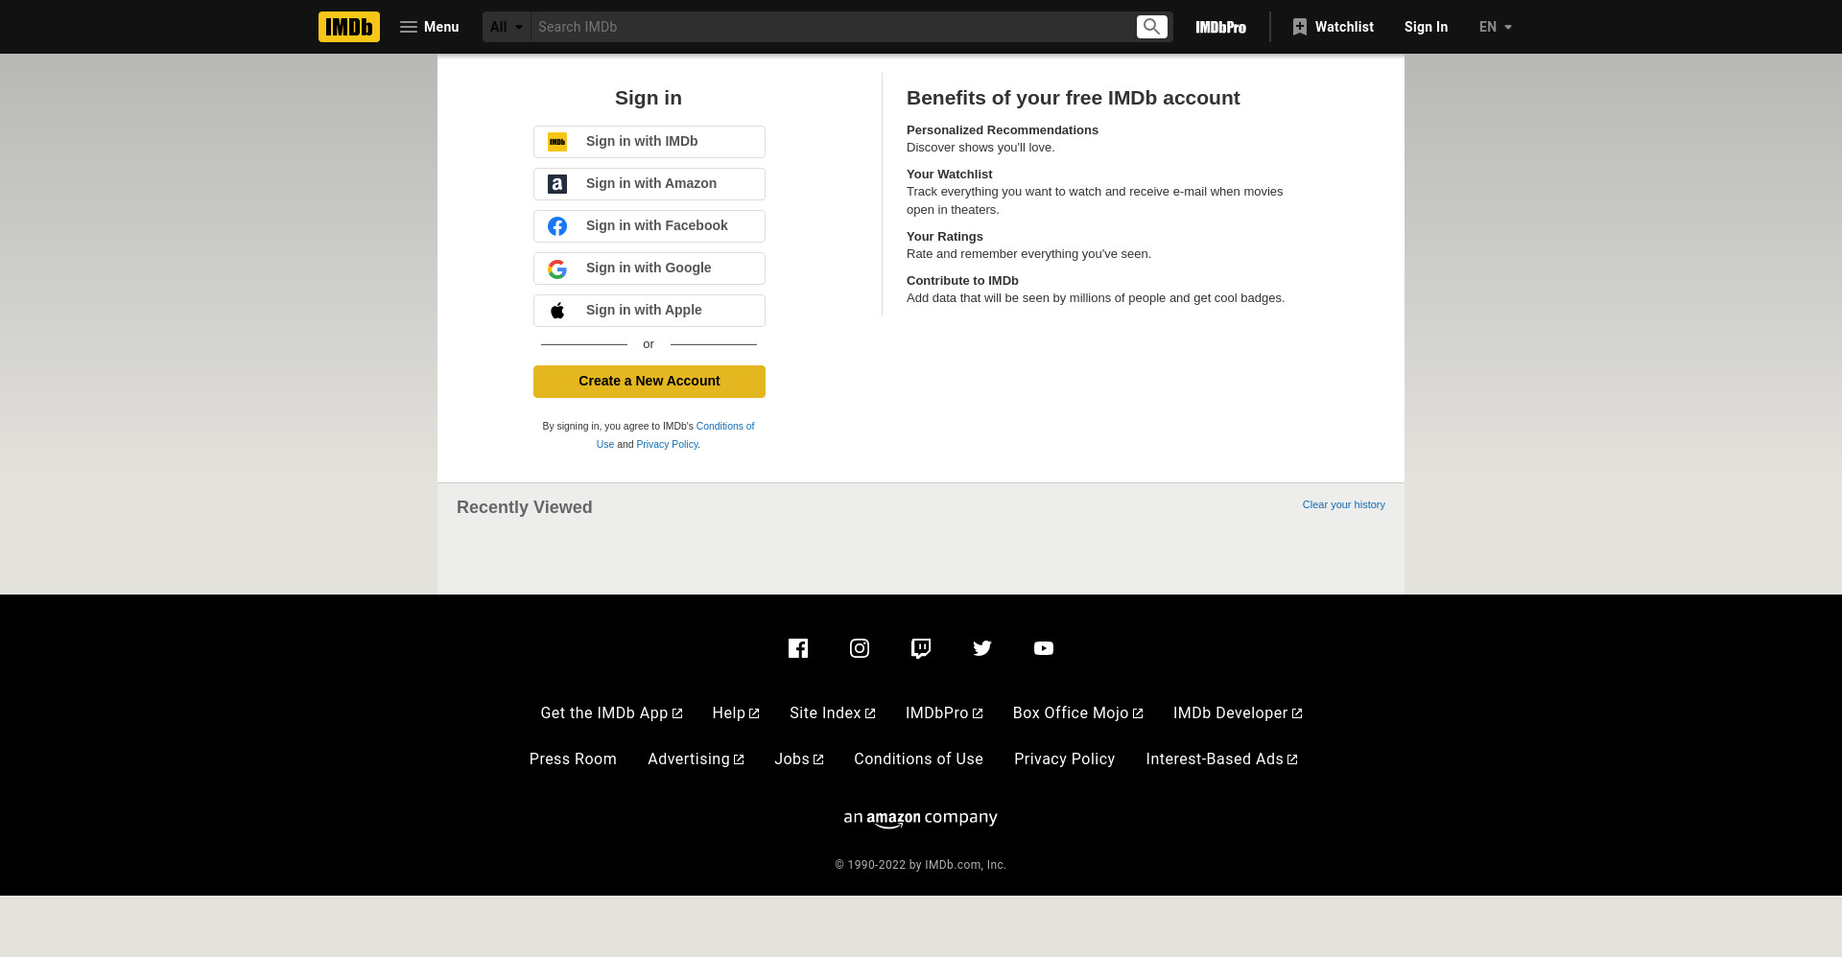1842x957 pixels.
Task: Open the hamburger Menu
Action: (x=429, y=27)
